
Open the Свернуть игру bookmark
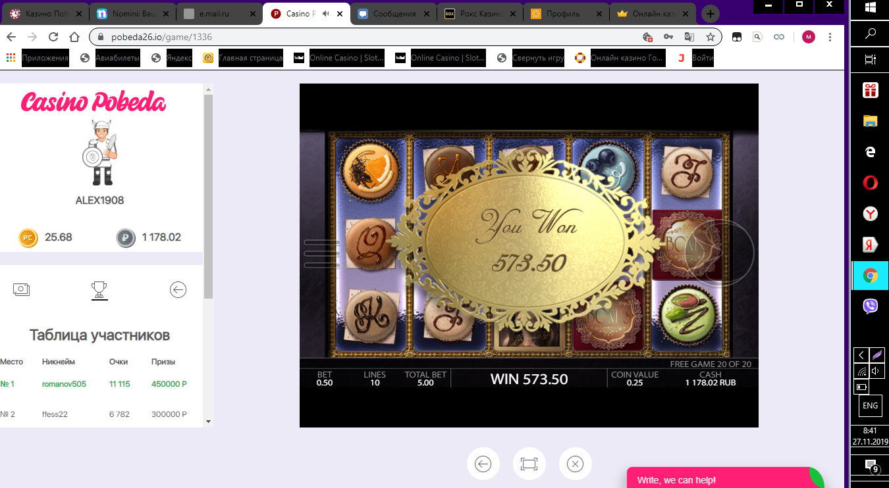531,58
